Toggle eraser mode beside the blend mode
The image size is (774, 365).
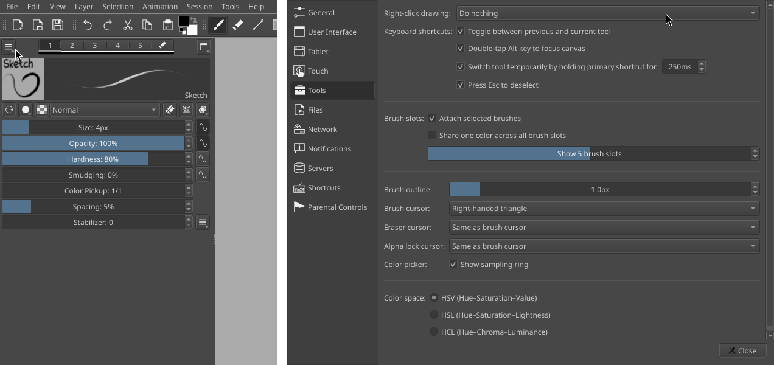coord(170,110)
